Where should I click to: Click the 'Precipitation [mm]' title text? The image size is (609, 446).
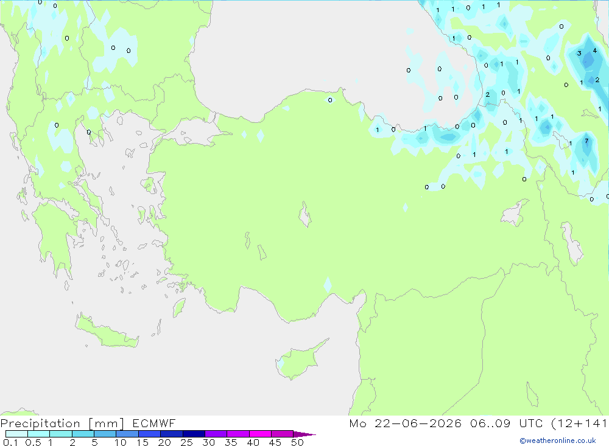point(62,423)
